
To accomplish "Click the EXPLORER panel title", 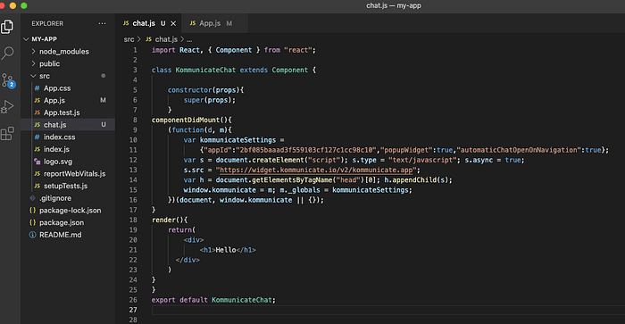I will (47, 23).
